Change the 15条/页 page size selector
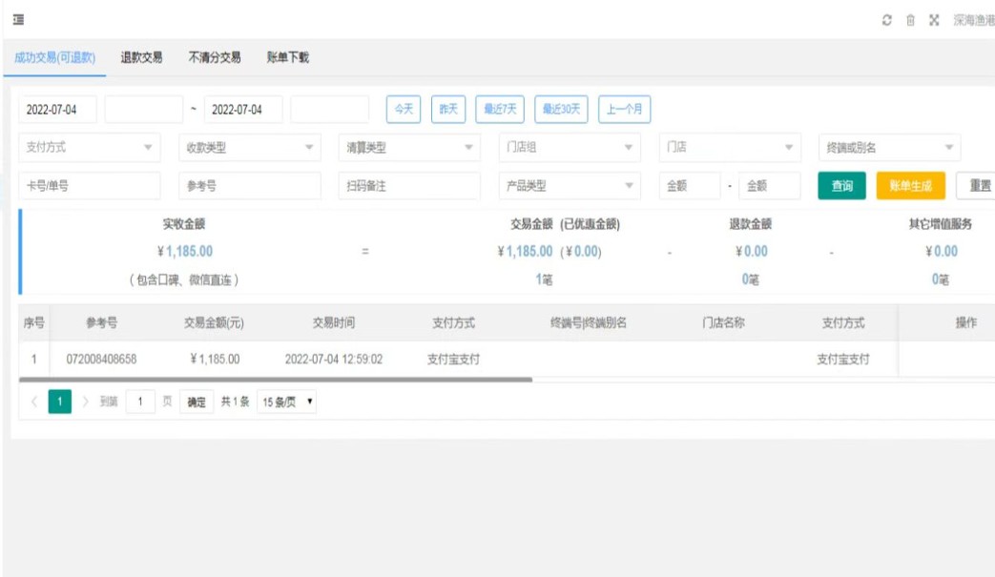995x577 pixels. pos(287,402)
